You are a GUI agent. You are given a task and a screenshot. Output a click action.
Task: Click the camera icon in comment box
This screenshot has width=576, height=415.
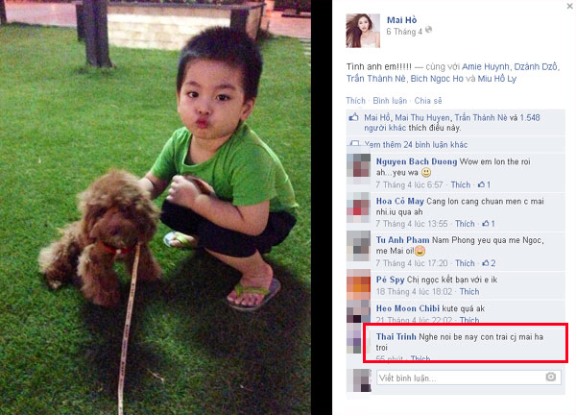click(x=550, y=378)
